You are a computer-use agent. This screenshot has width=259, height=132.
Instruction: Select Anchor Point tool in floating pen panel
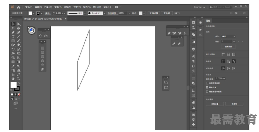(x=185, y=33)
